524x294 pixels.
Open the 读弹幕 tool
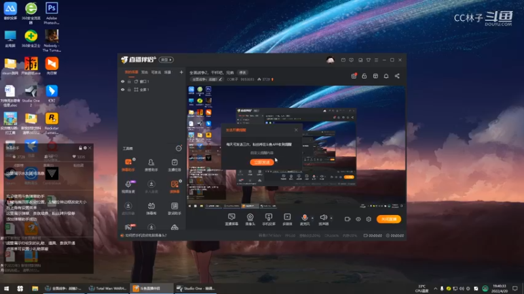coord(174,187)
